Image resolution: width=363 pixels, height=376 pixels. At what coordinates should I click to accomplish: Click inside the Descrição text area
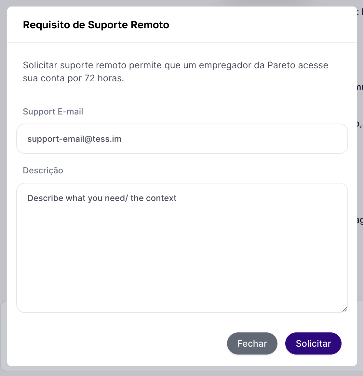[x=182, y=247]
